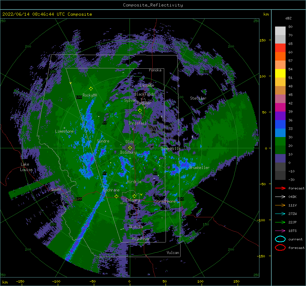The width and height of the screenshot is (306, 286).
Task: Click the Lacombe city label
Action: 147,85
